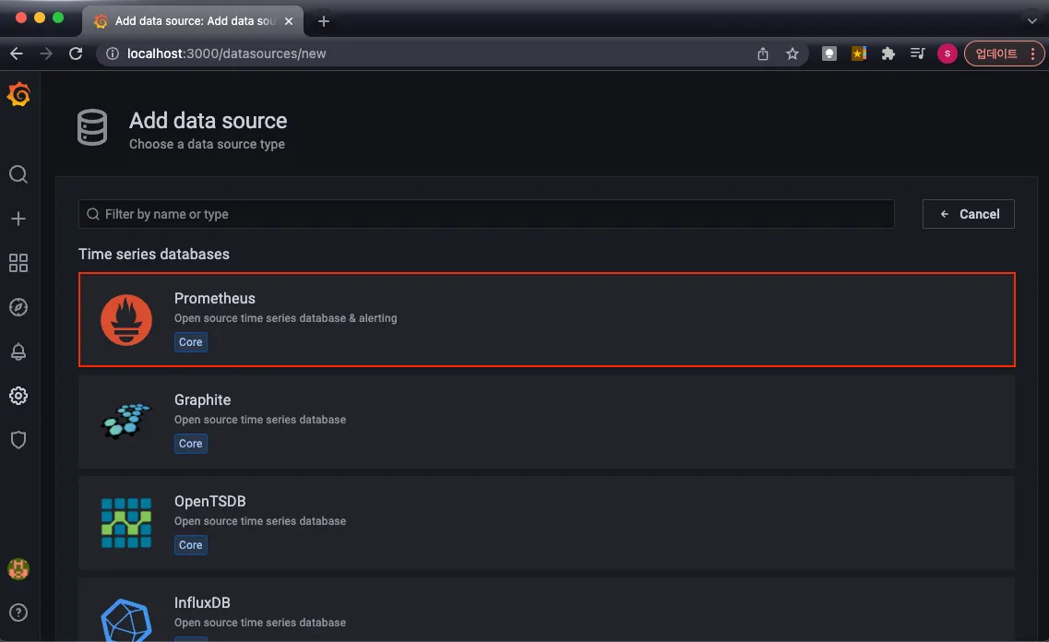Reload the page

pos(76,53)
